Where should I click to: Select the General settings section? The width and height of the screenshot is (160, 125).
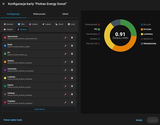click(9, 24)
